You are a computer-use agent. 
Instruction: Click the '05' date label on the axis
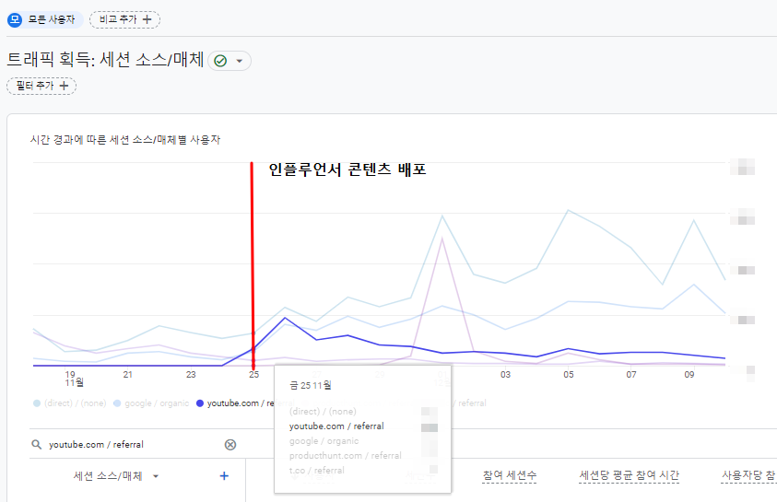click(569, 375)
